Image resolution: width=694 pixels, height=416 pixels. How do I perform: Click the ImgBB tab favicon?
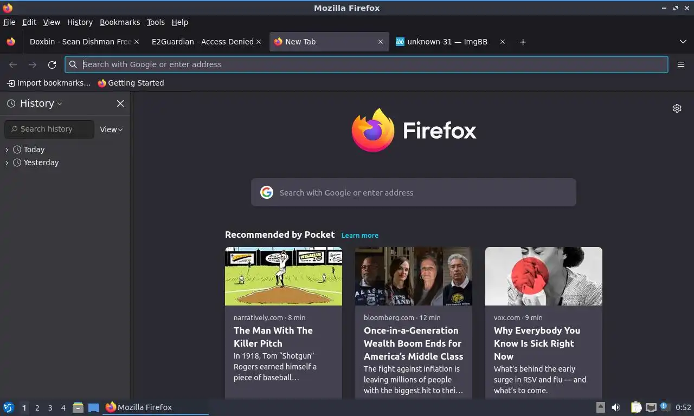coord(400,42)
